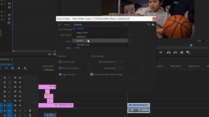Toggle sync lock on track V4

[15, 92]
